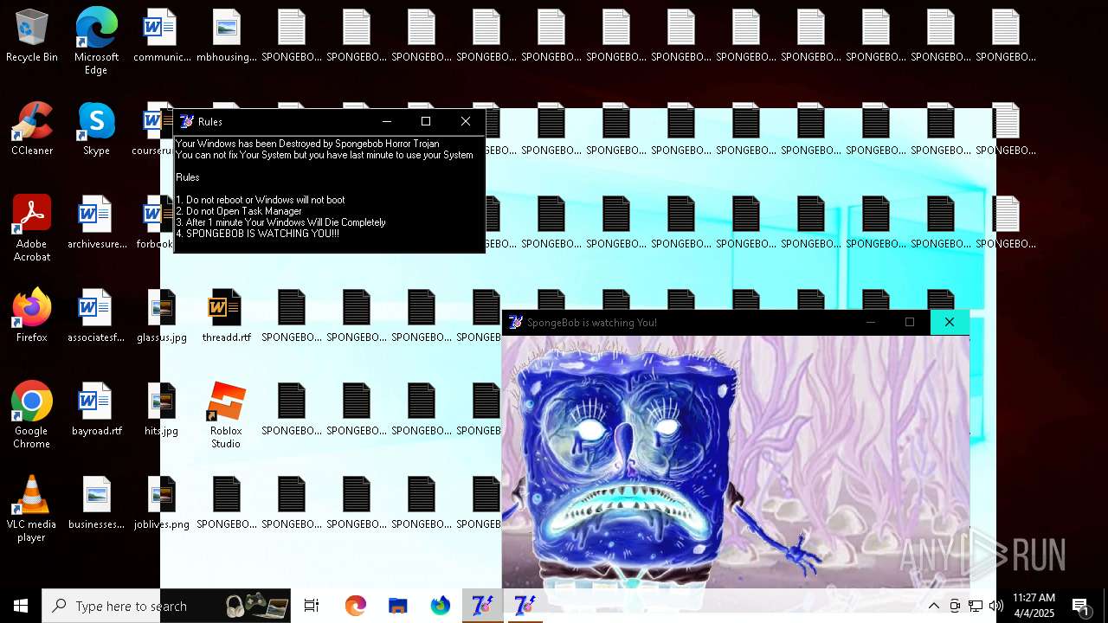
Task: Select the associatesf... Word document
Action: click(x=96, y=317)
